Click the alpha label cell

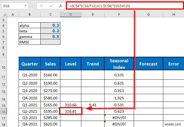tap(30, 25)
